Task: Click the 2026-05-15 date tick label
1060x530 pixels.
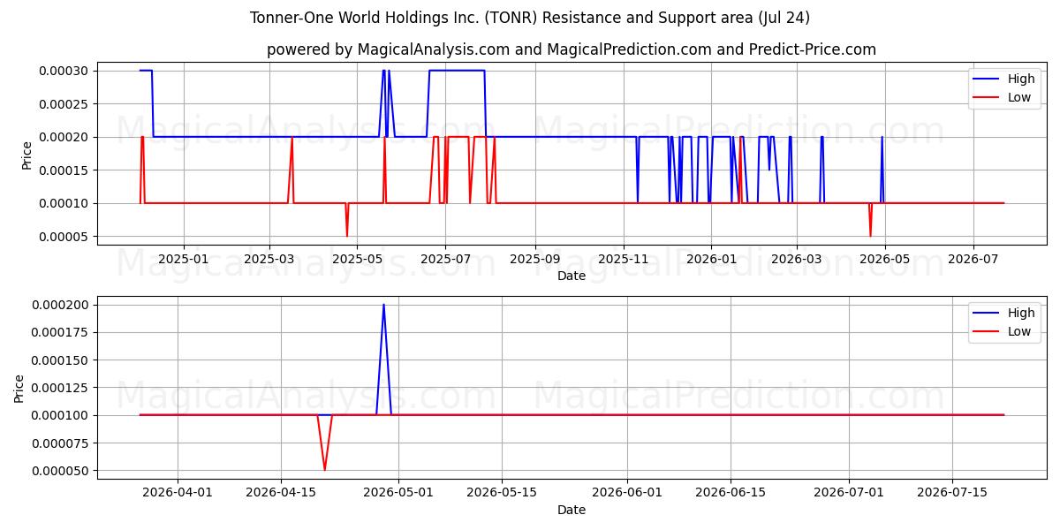Action: [x=502, y=494]
